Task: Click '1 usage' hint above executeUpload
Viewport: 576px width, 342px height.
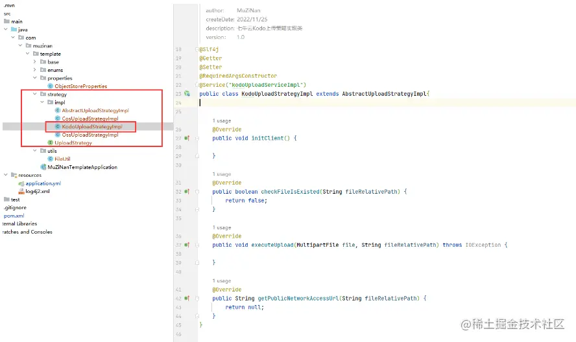Action: point(222,227)
